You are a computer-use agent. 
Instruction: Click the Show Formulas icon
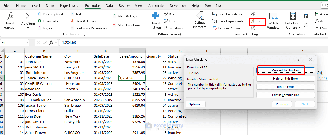pos(253,14)
